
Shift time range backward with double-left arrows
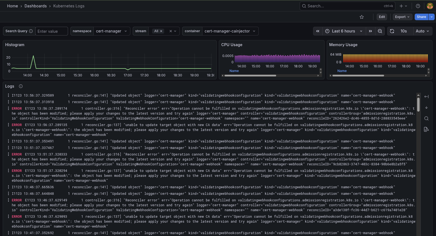[318, 31]
